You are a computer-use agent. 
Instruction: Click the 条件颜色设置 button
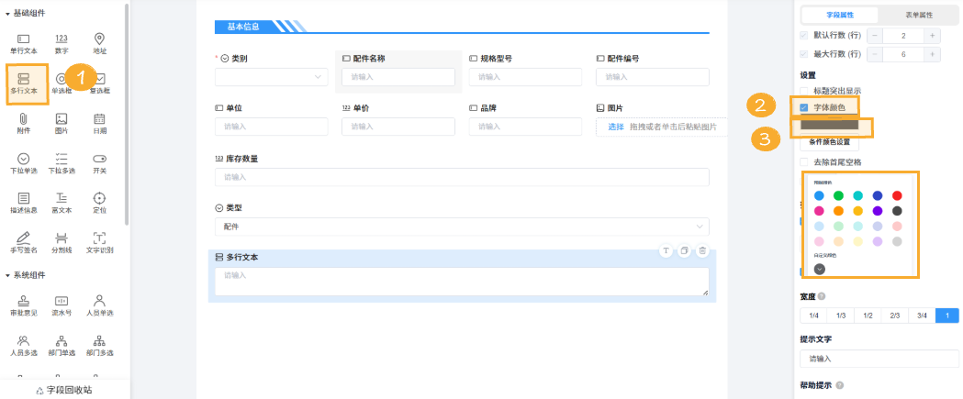[x=830, y=142]
